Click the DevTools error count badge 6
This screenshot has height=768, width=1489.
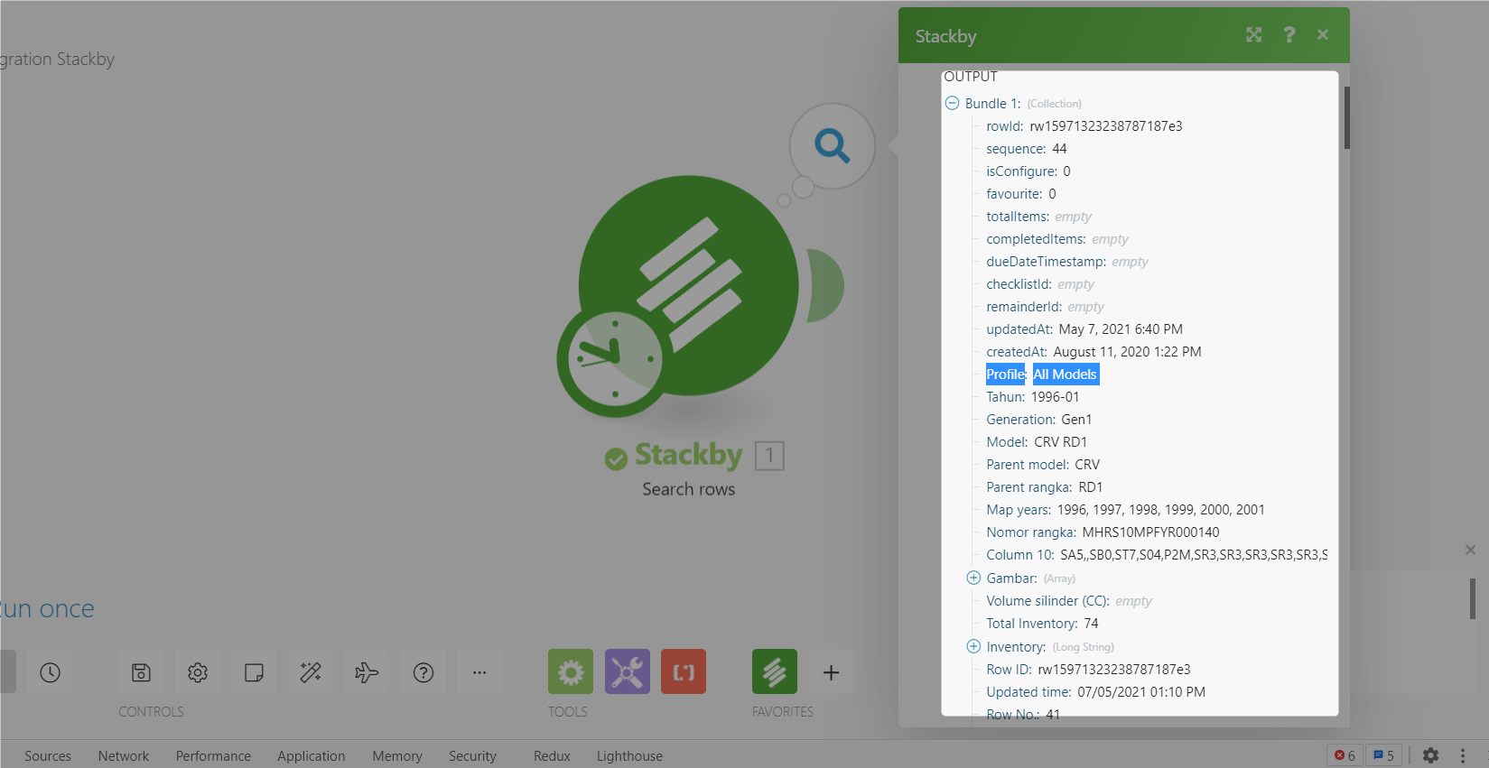(1345, 755)
